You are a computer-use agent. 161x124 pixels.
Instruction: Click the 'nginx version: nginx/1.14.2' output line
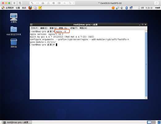point(46,34)
